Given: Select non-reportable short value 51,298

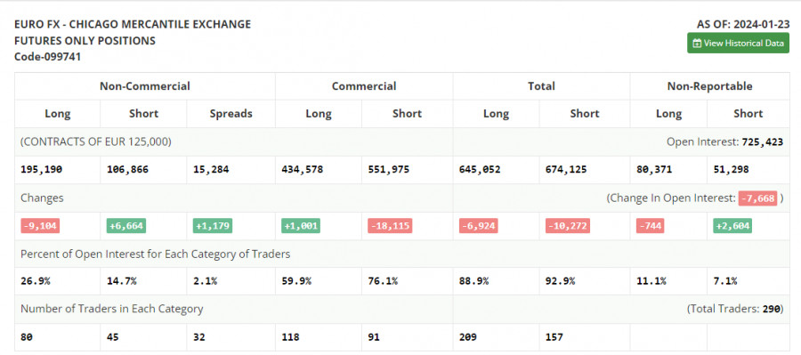Looking at the screenshot, I should click(x=731, y=170).
